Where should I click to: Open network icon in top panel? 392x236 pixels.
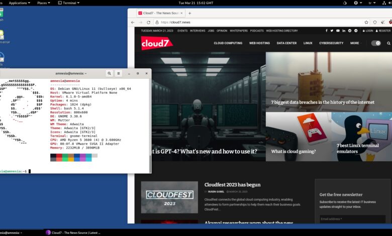tap(384, 3)
